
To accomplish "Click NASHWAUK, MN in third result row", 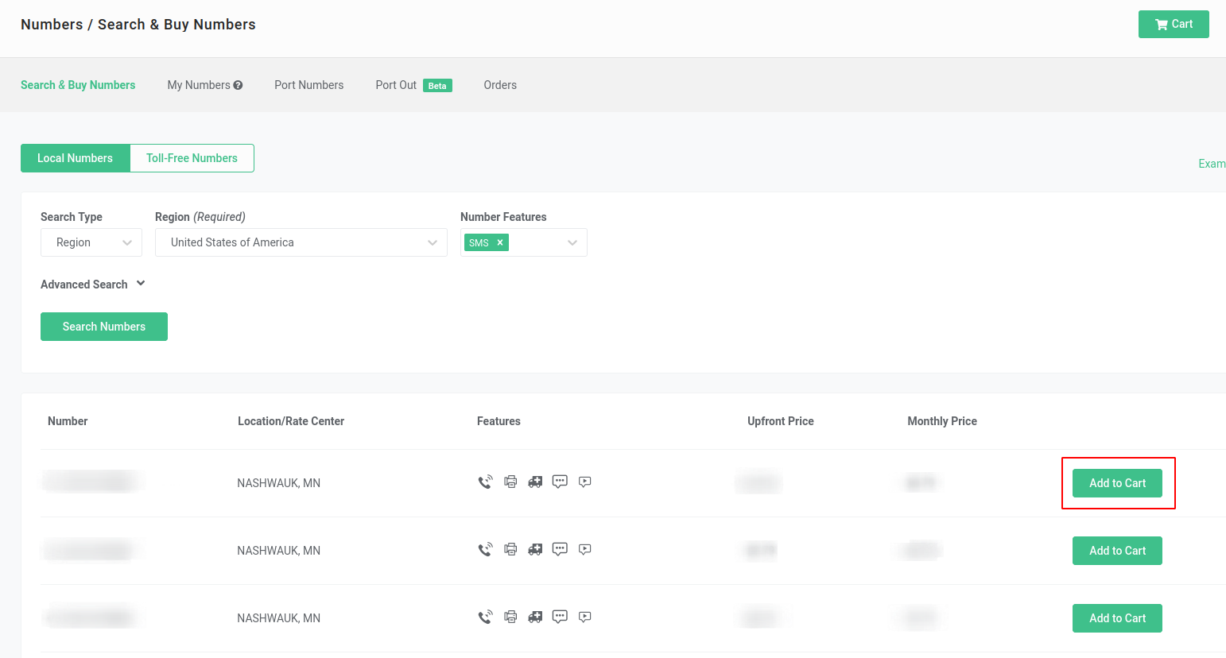I will pyautogui.click(x=279, y=618).
